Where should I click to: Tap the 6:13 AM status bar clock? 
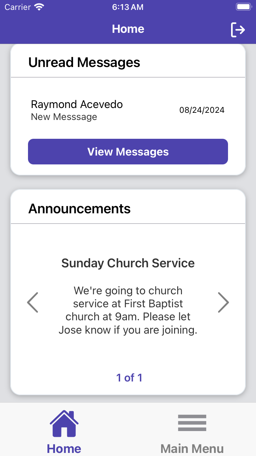[128, 7]
